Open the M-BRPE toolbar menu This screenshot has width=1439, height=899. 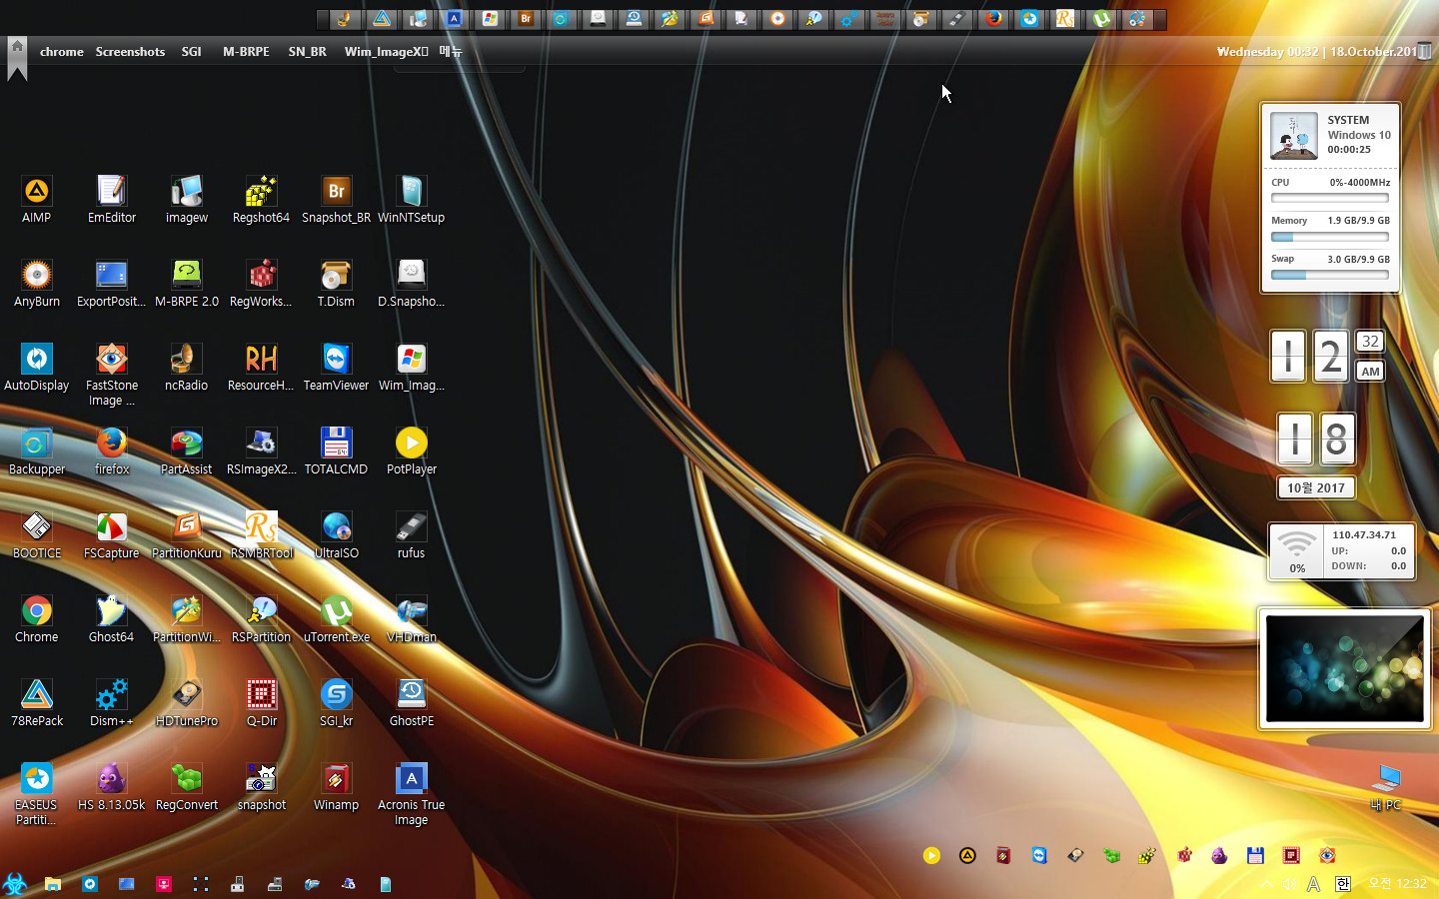(246, 52)
